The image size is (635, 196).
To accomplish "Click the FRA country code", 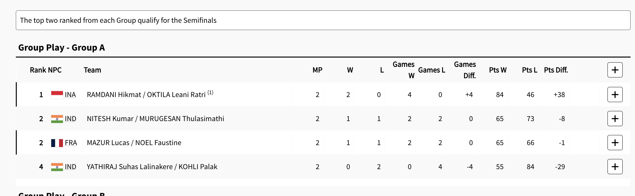I will [x=71, y=143].
